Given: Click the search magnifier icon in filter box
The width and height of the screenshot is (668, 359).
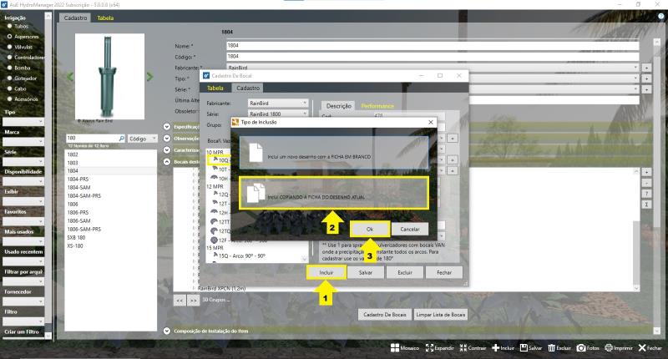Looking at the screenshot, I should (121, 138).
